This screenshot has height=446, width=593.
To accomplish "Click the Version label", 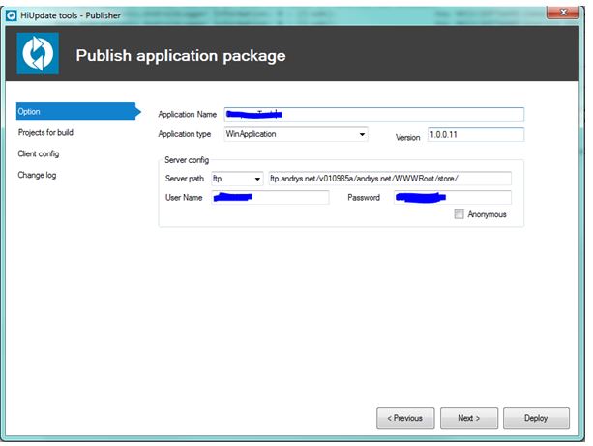I will pos(407,137).
